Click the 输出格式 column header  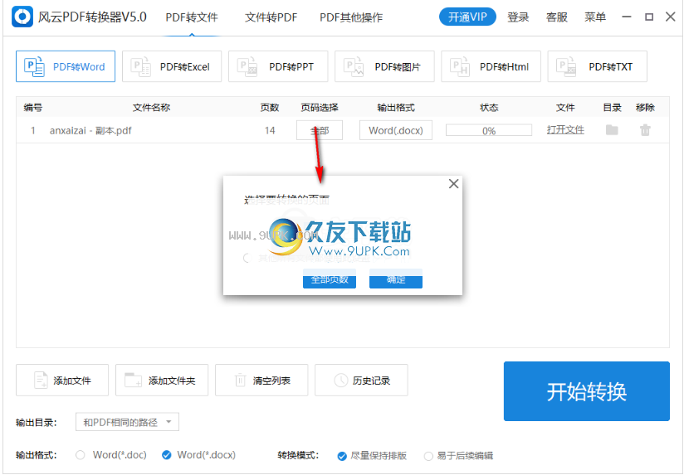[x=396, y=108]
